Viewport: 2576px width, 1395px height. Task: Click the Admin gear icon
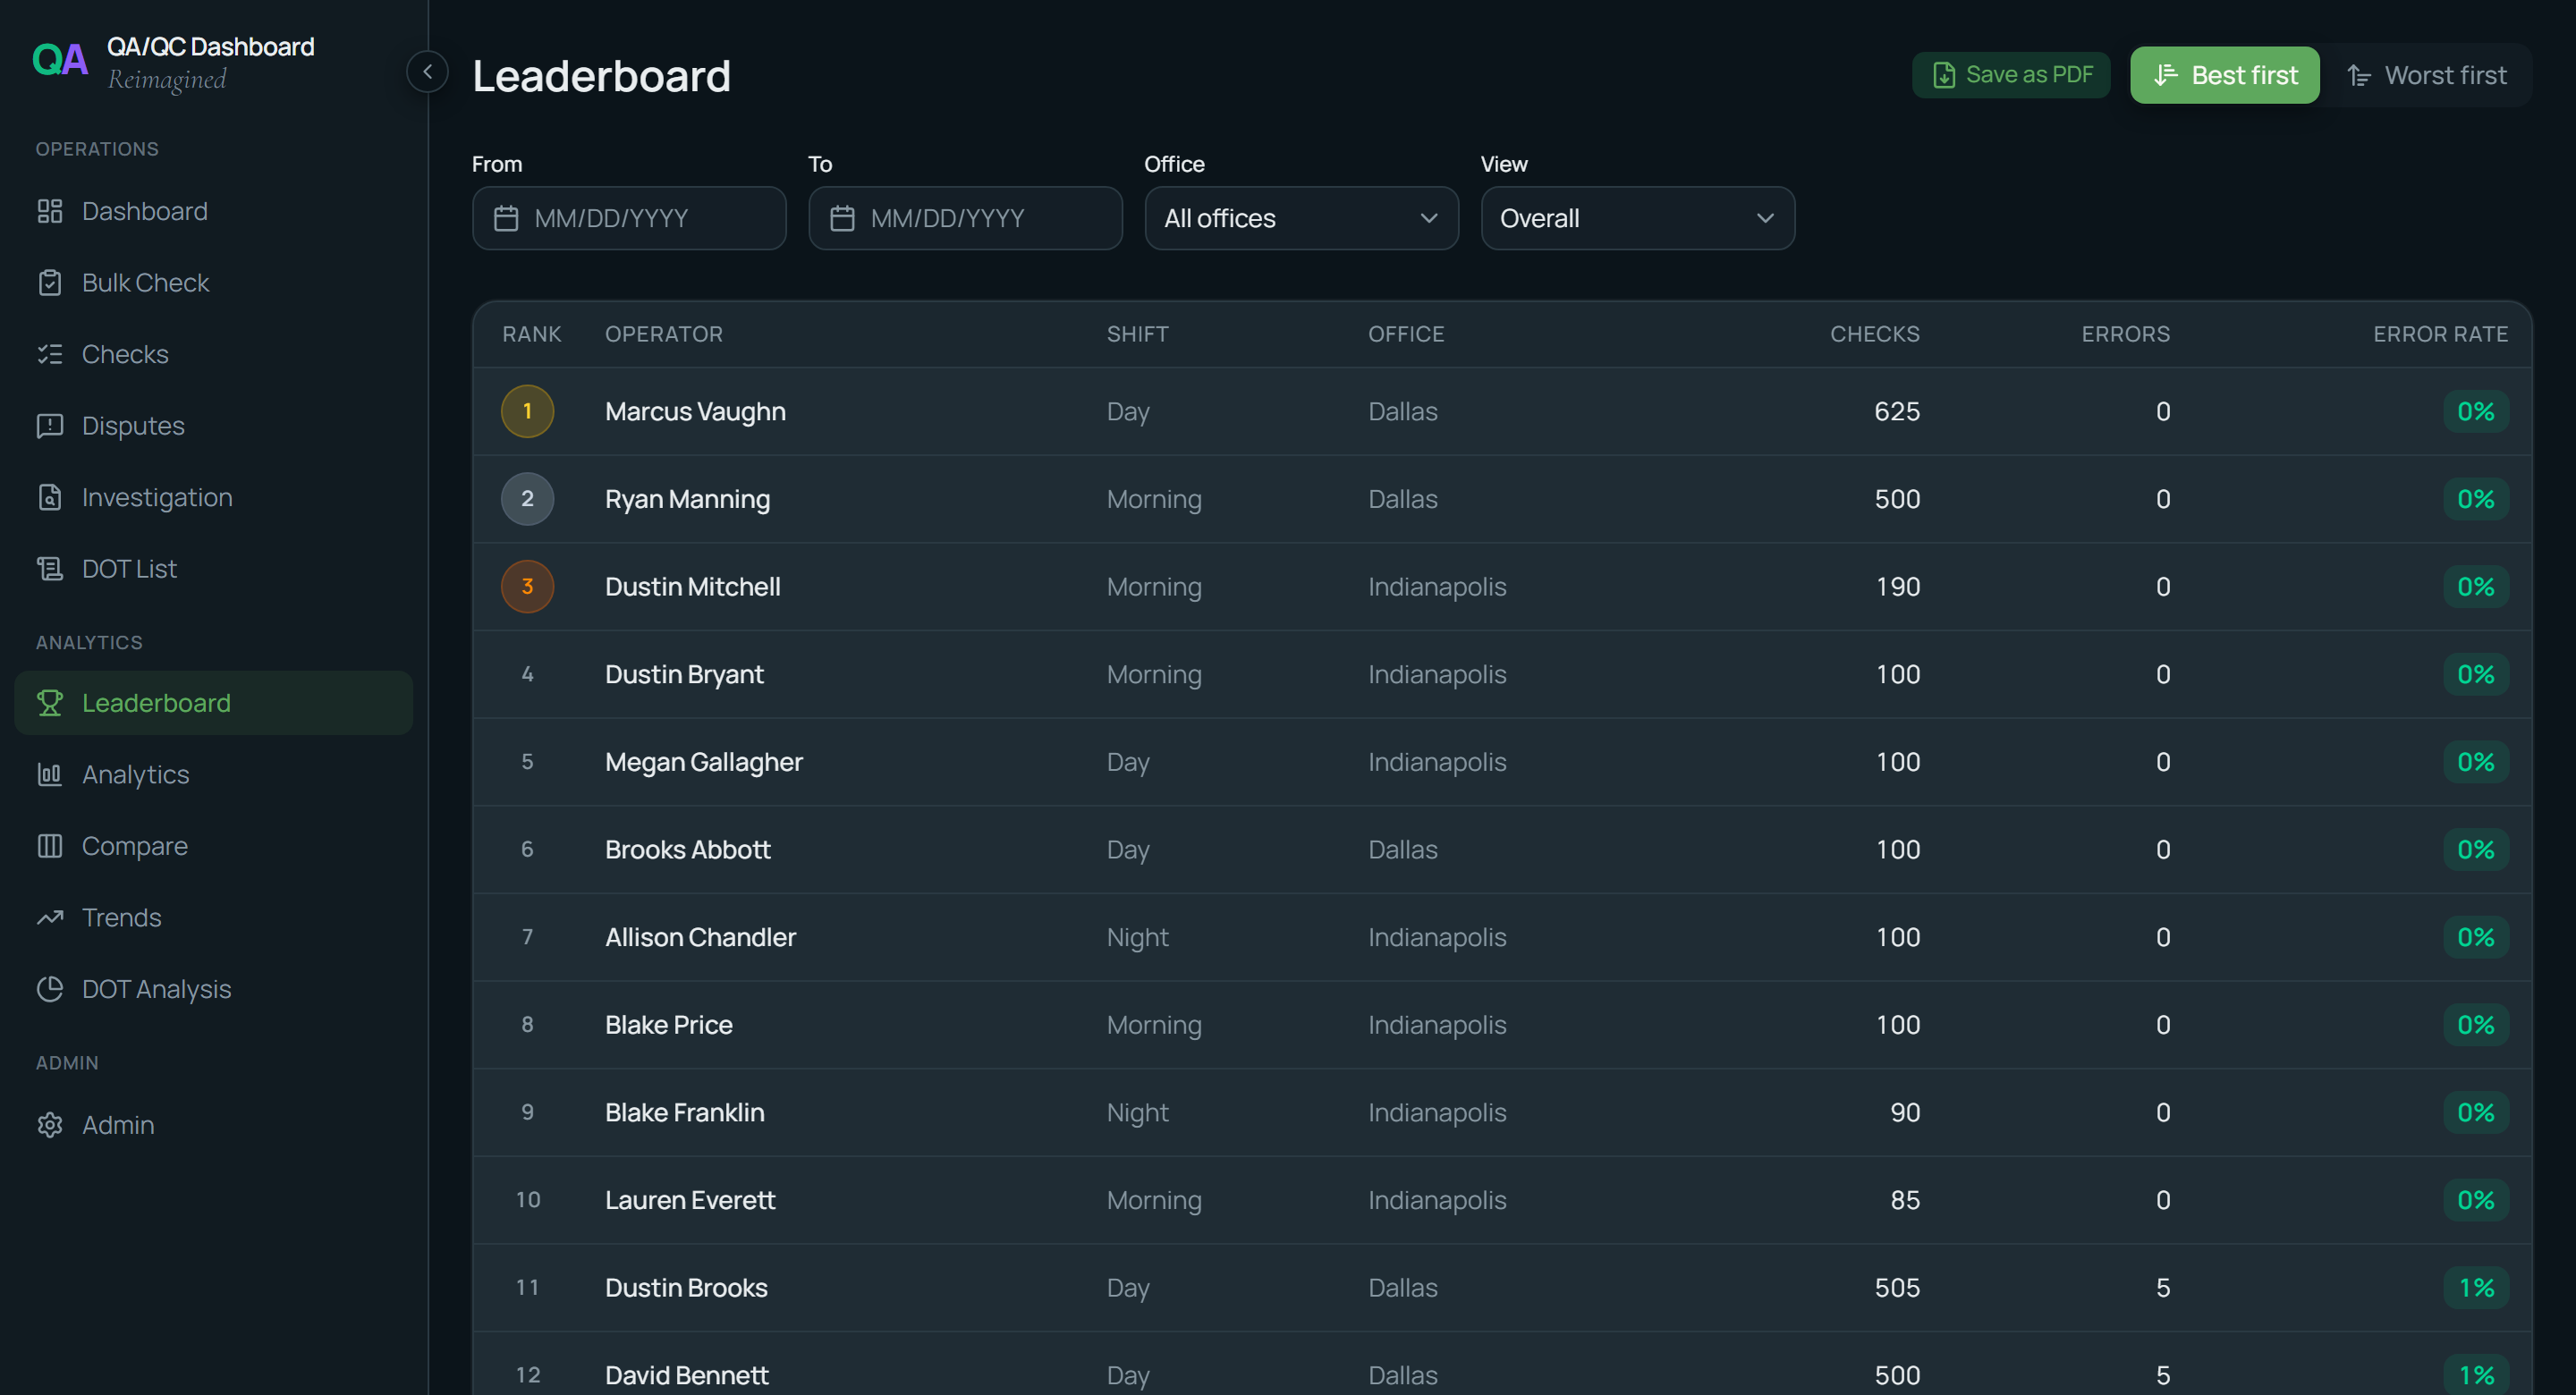point(50,1125)
